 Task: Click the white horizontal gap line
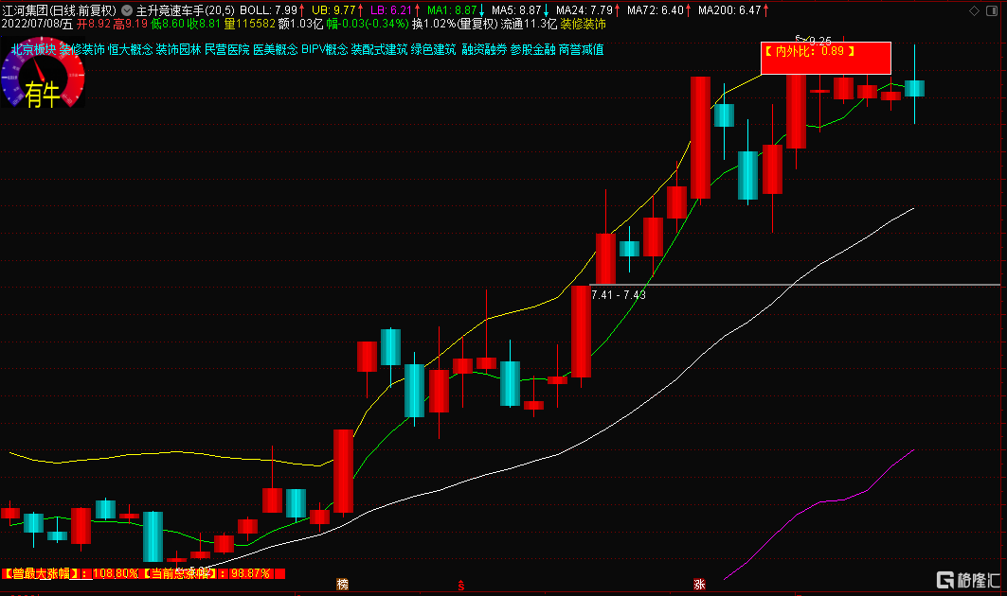coord(795,284)
